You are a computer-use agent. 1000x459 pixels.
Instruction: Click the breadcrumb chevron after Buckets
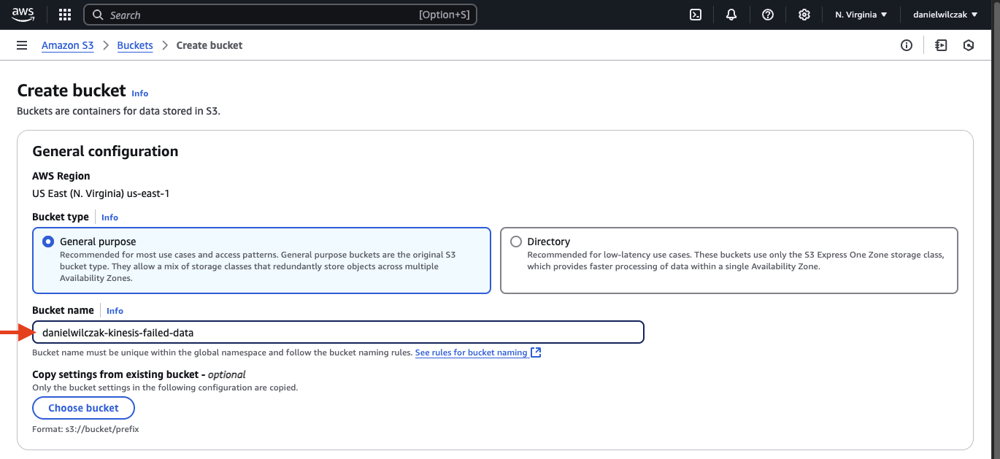click(x=165, y=45)
